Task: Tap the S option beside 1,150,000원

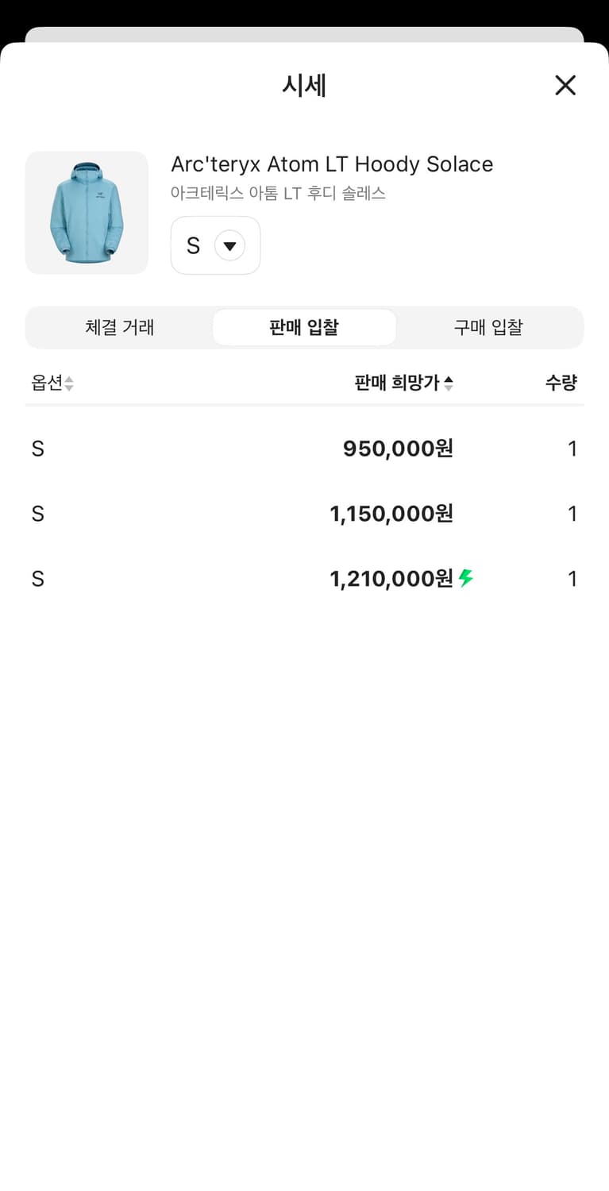Action: pos(37,514)
